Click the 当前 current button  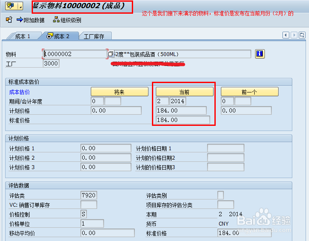pos(184,92)
